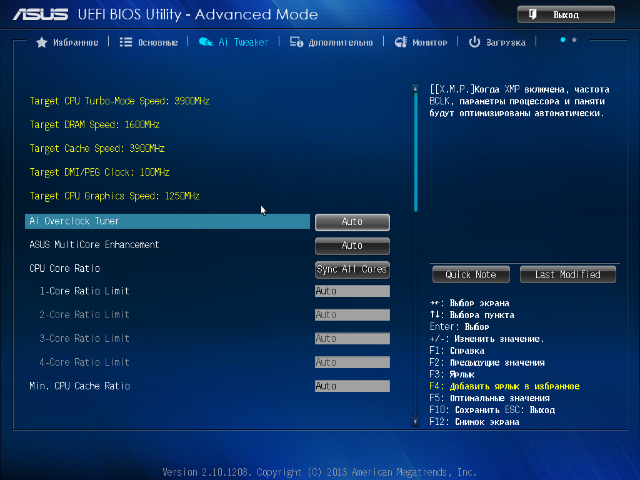Select the CPU Core Ratio label
640x480 pixels.
click(x=64, y=269)
